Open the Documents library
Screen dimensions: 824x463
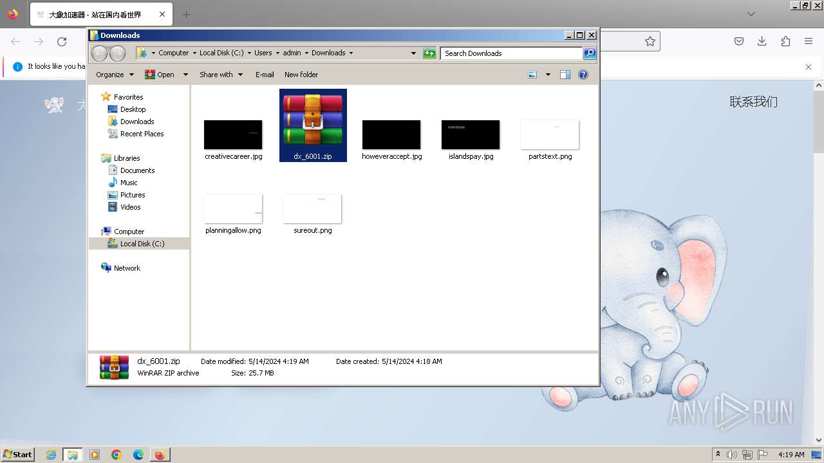(x=137, y=170)
